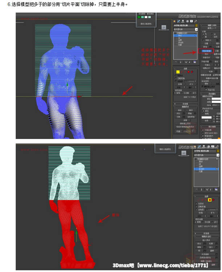This screenshot has height=272, width=222.
Task: Select Border sub-object icon in upper Selection rollout
Action: (x=185, y=72)
